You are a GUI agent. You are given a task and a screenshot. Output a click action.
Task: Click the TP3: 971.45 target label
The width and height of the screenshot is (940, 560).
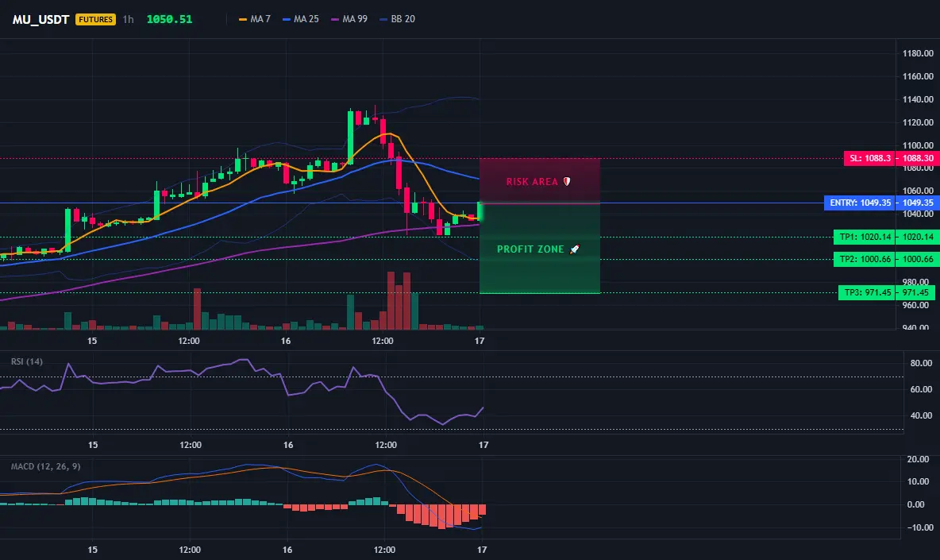click(x=868, y=292)
